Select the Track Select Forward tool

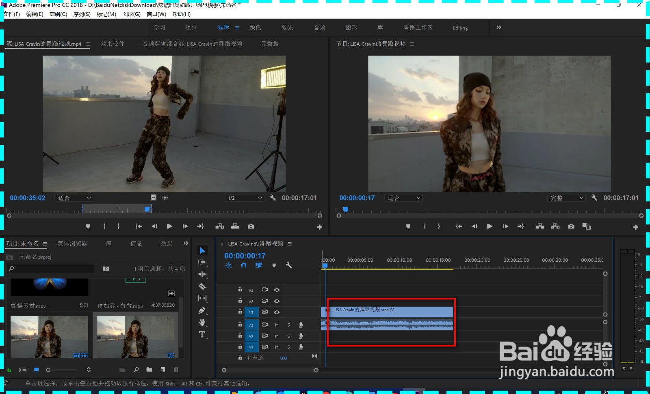click(202, 263)
